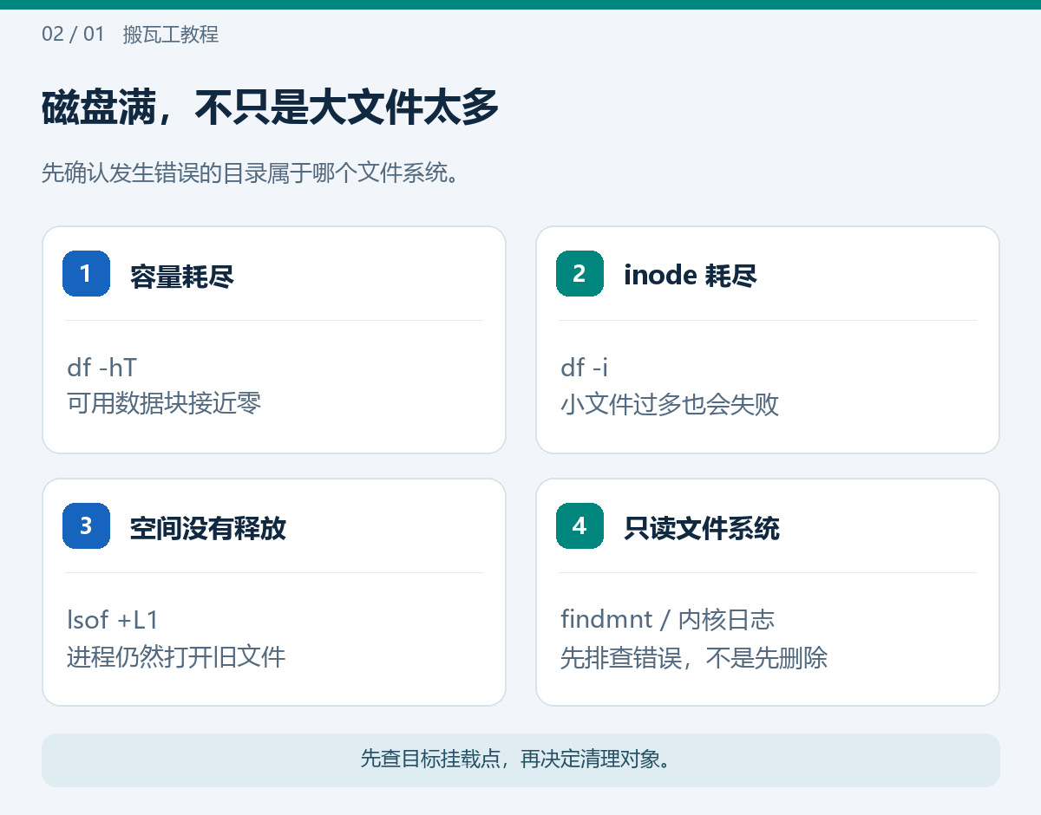Click the command text df -i
1041x815 pixels.
click(x=585, y=368)
